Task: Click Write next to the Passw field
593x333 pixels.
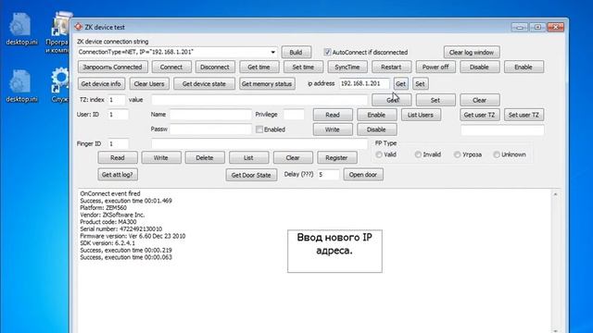Action: [333, 129]
